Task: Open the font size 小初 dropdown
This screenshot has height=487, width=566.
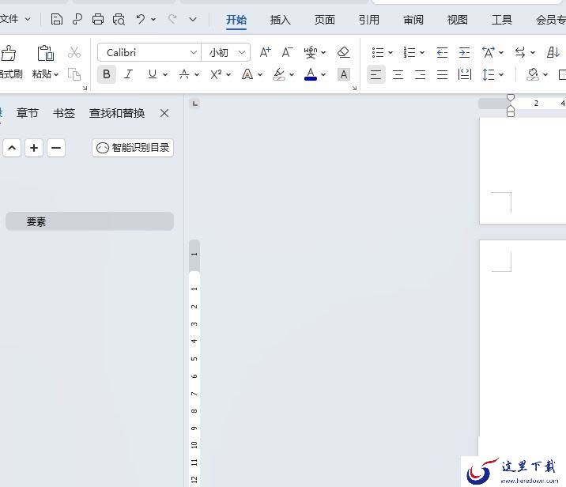Action: tap(242, 53)
